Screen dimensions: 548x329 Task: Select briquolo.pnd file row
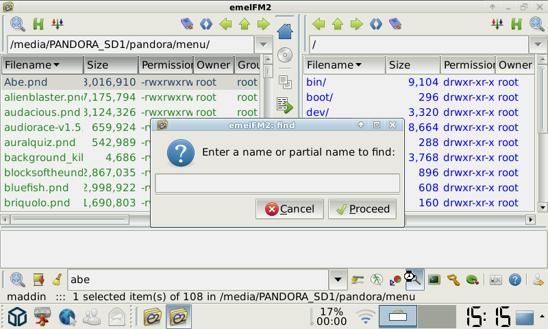coord(76,202)
